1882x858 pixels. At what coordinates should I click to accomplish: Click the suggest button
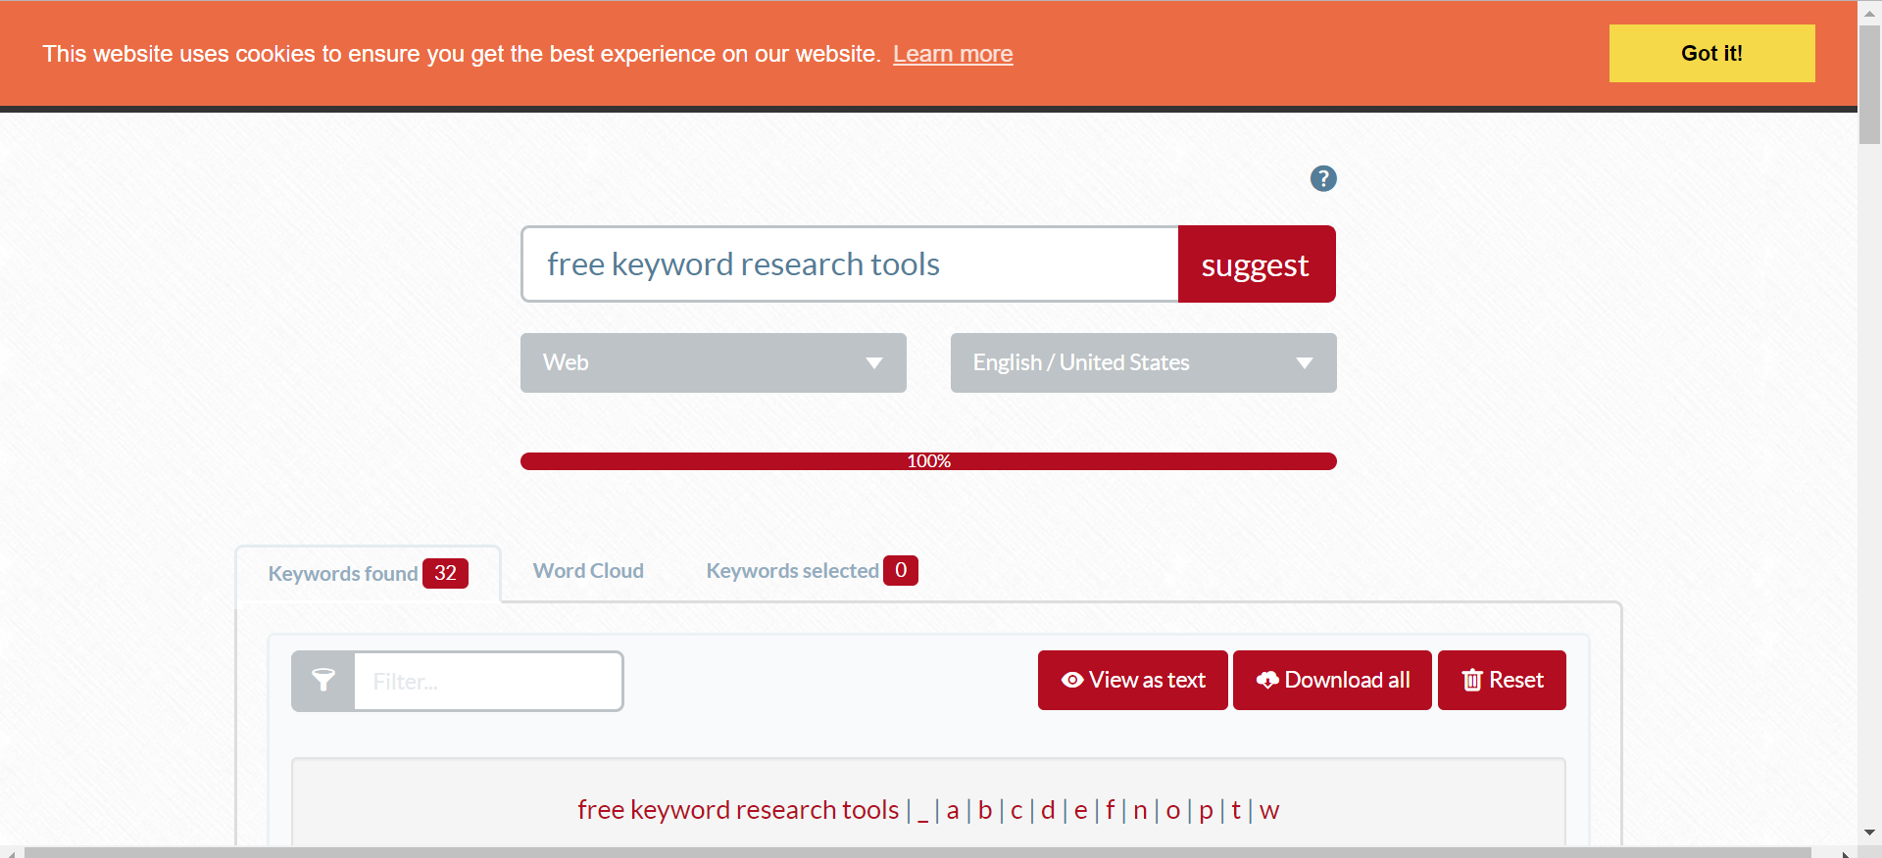click(1256, 264)
